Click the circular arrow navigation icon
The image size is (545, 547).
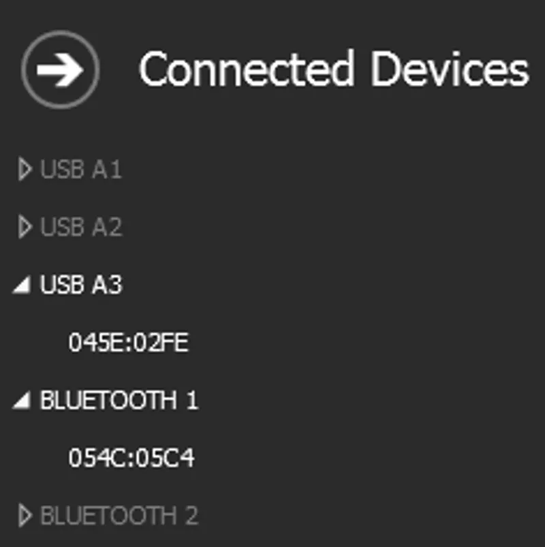(x=61, y=67)
